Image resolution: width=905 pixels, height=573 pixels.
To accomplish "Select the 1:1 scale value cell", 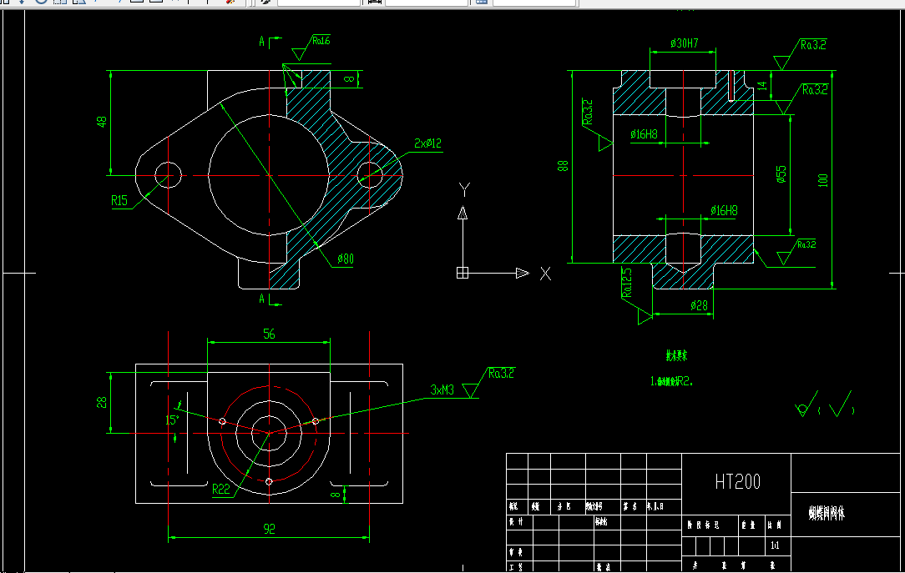I will (x=775, y=545).
